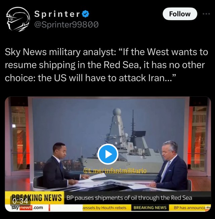Click the Sprinter display name
Screen dimensions: 215x219
(57, 14)
